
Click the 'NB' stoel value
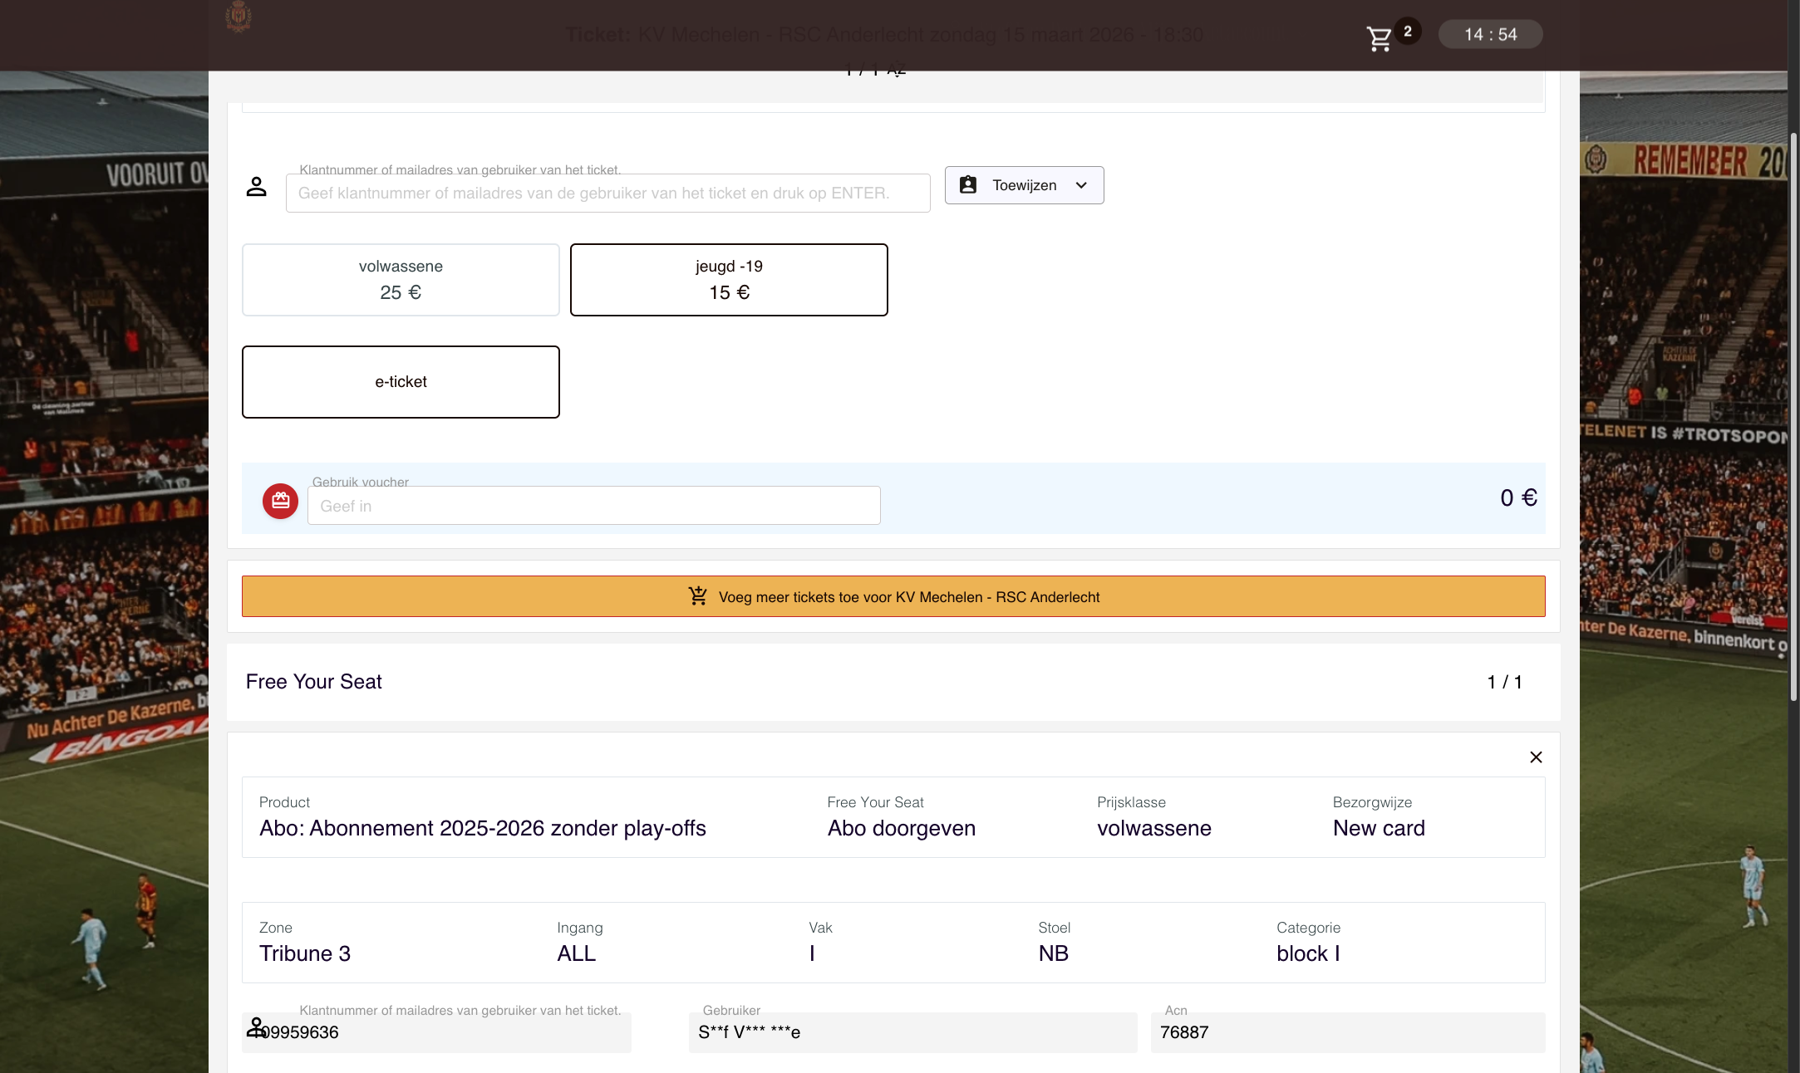tap(1053, 953)
